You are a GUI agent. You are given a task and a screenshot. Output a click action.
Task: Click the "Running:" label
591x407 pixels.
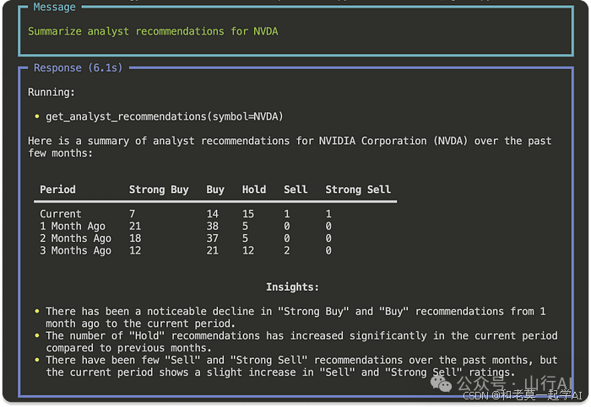click(52, 92)
